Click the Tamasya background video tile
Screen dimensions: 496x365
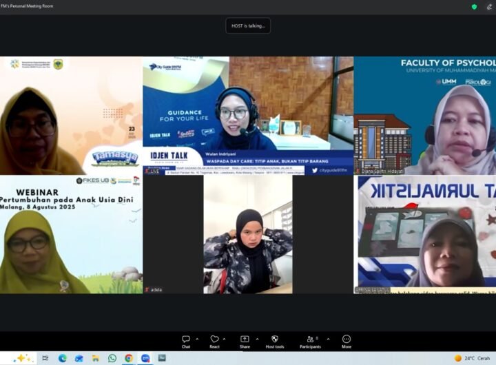(71, 115)
